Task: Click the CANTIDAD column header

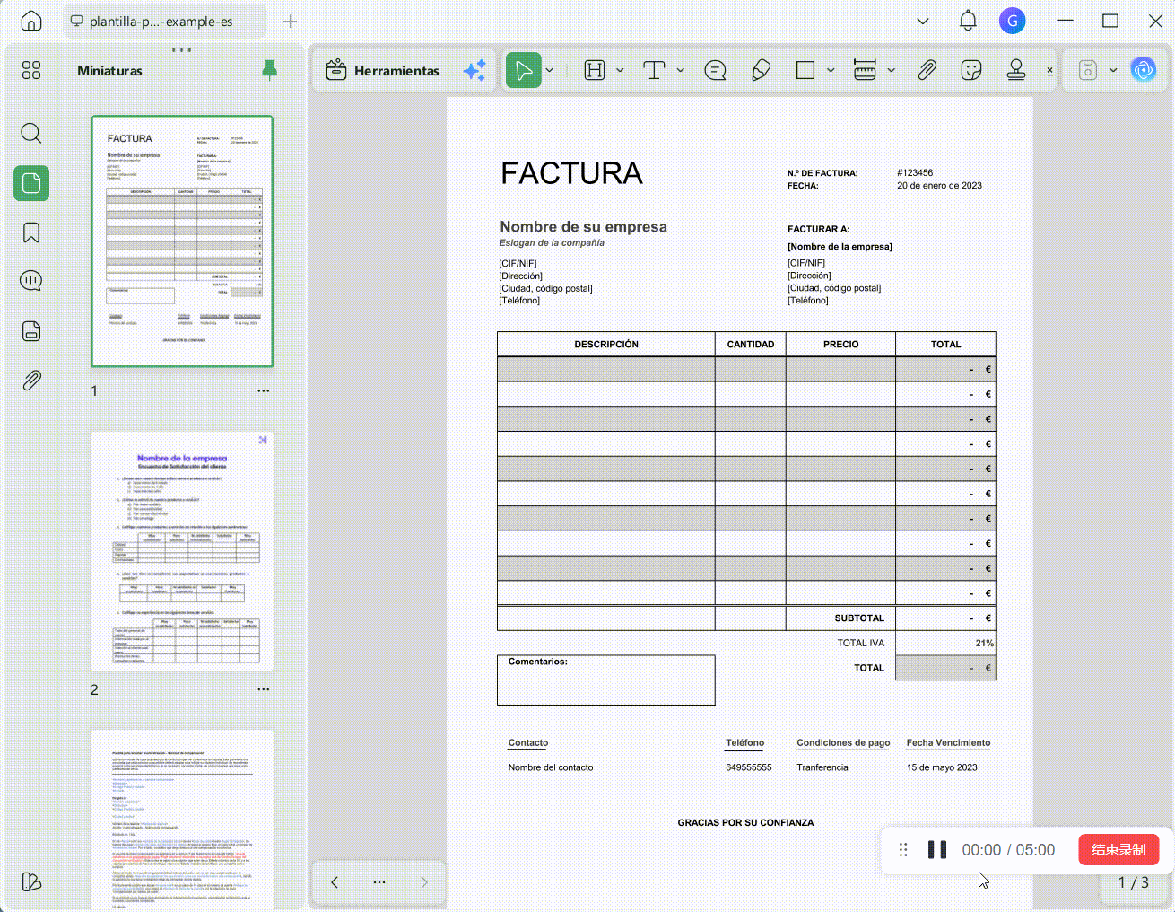Action: pyautogui.click(x=751, y=344)
